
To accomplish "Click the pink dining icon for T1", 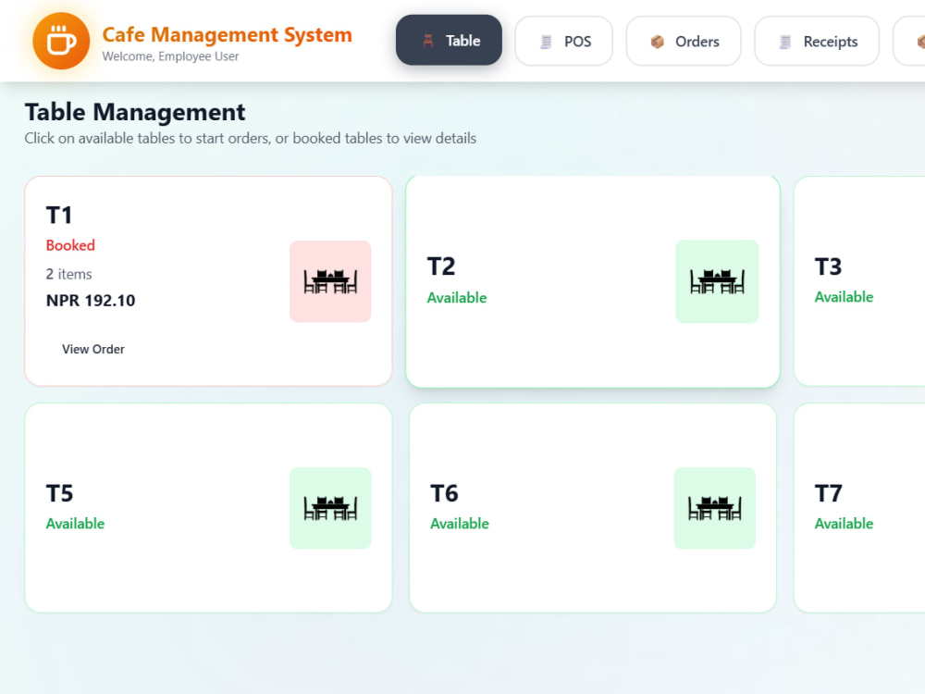I will click(330, 281).
